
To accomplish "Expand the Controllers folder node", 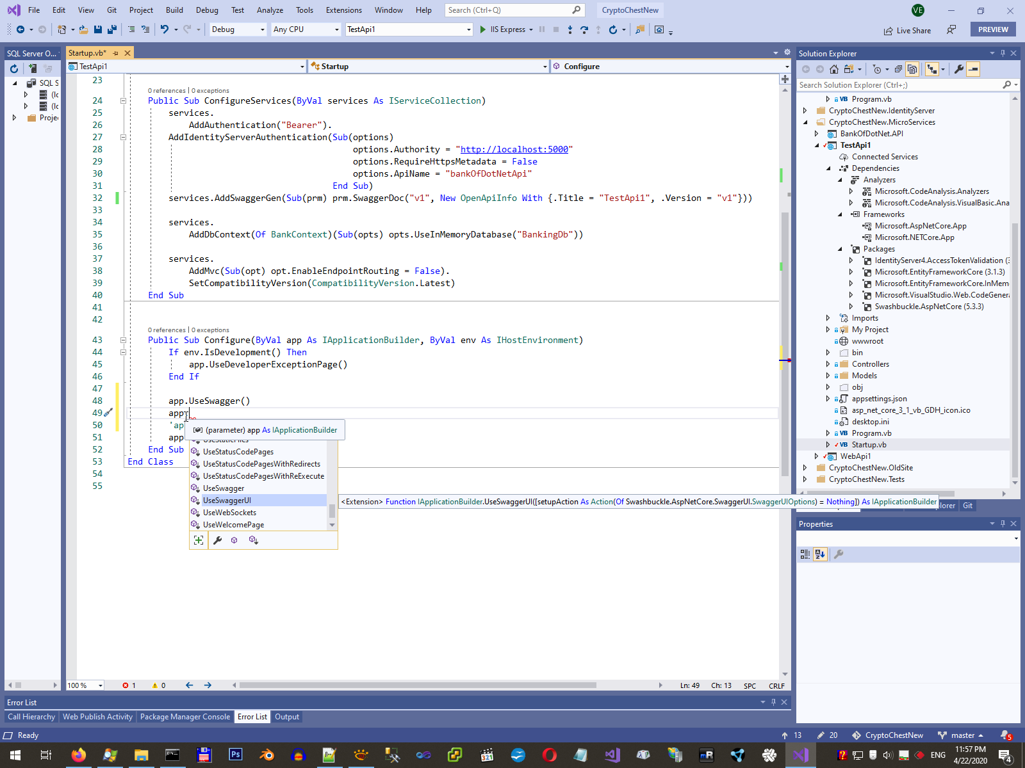I will click(828, 364).
